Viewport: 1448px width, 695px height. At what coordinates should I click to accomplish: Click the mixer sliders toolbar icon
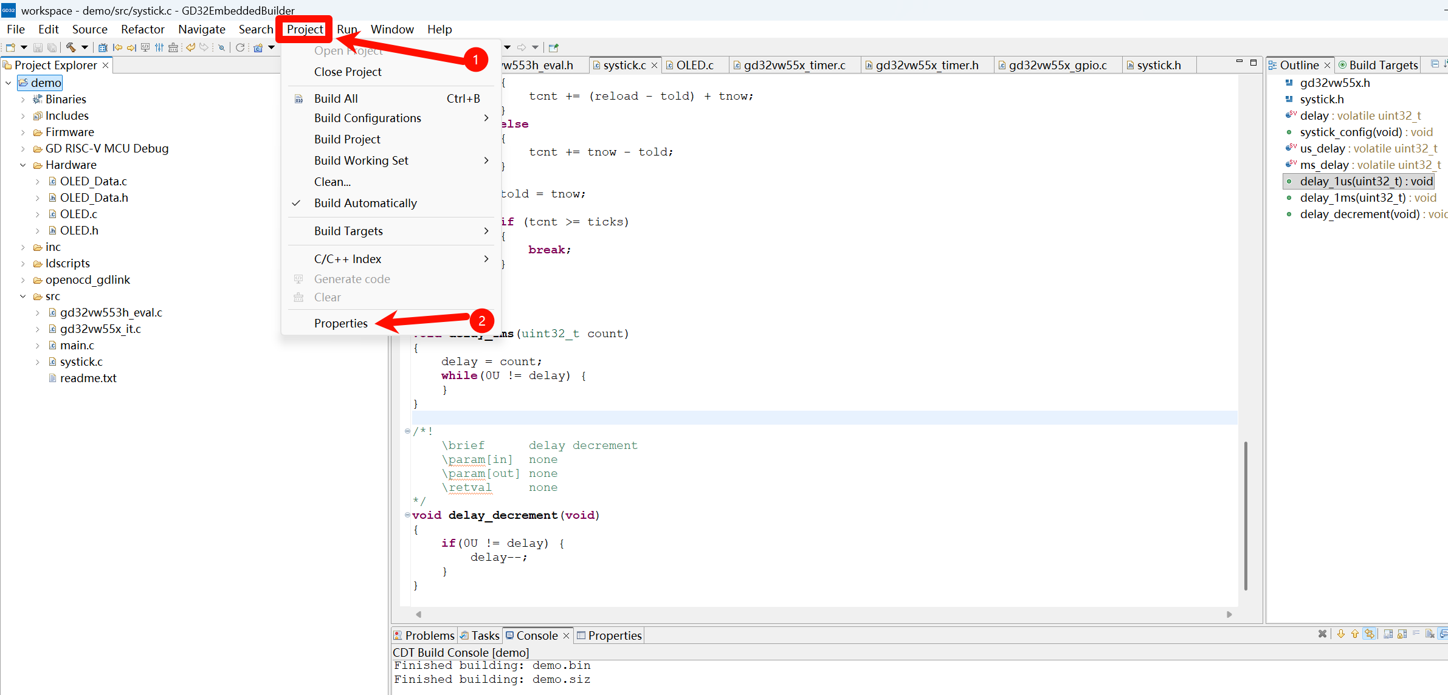[x=159, y=47]
